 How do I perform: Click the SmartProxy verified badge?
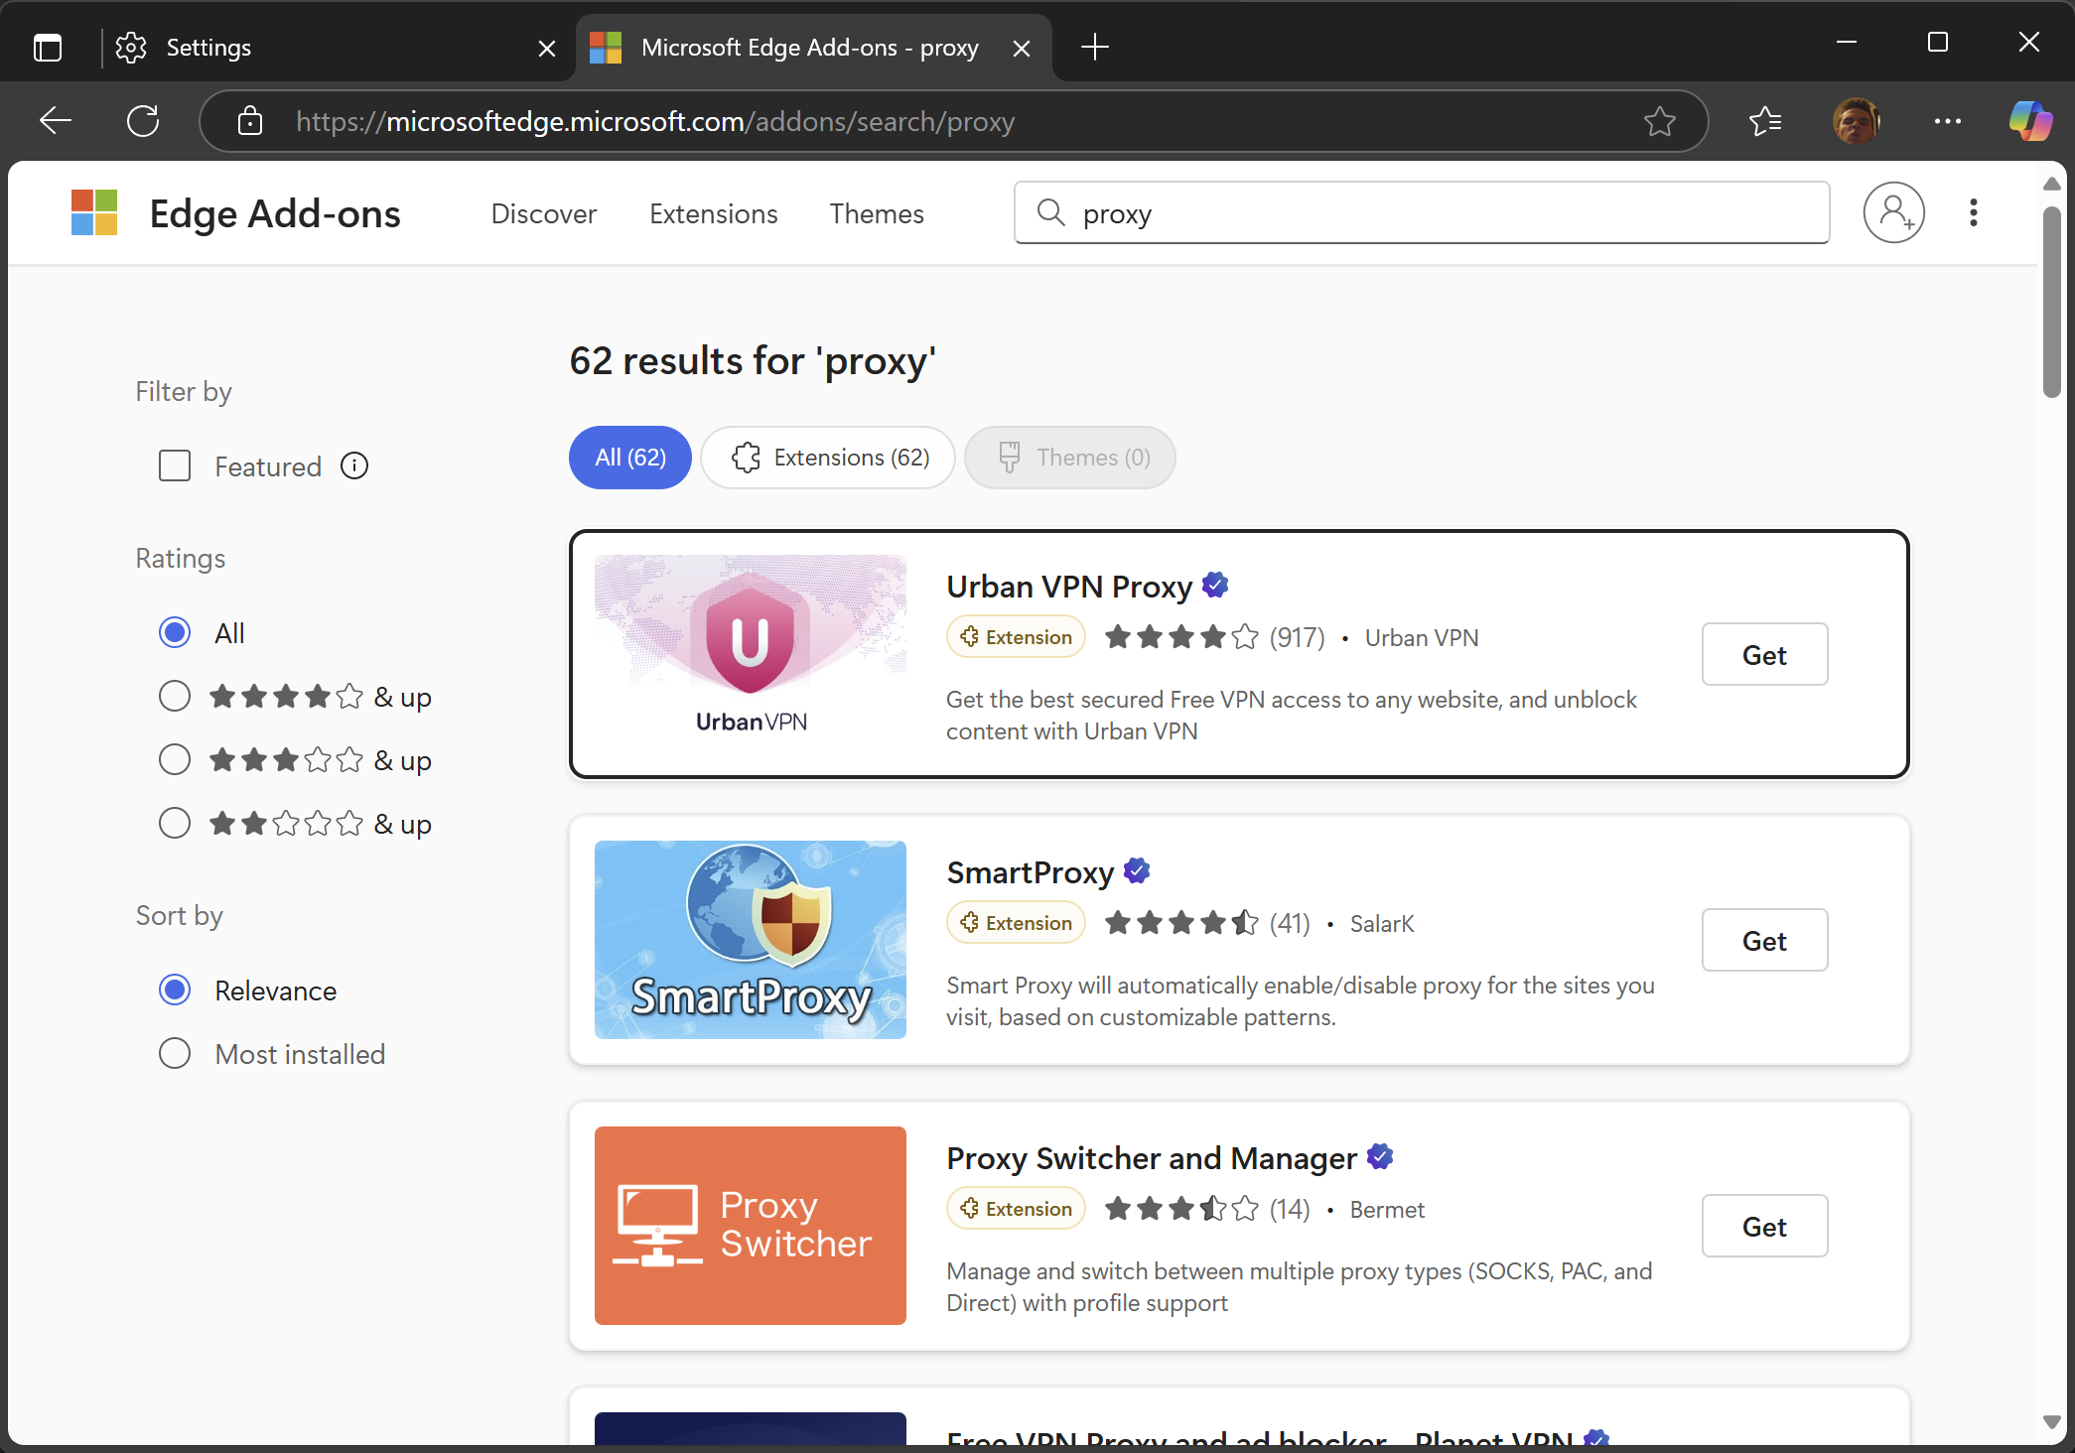pos(1137,871)
